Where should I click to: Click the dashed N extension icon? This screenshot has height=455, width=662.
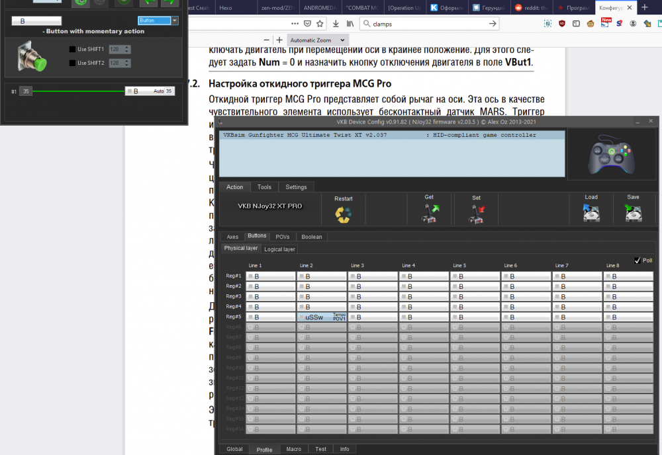[x=547, y=24]
